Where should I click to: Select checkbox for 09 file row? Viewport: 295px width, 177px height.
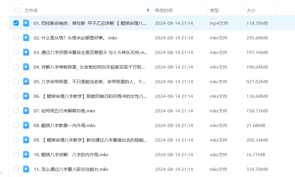pos(16,140)
